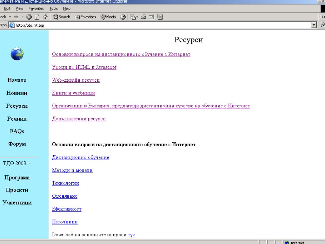
Task: Open the Методи и модели link
Action: pos(72,170)
